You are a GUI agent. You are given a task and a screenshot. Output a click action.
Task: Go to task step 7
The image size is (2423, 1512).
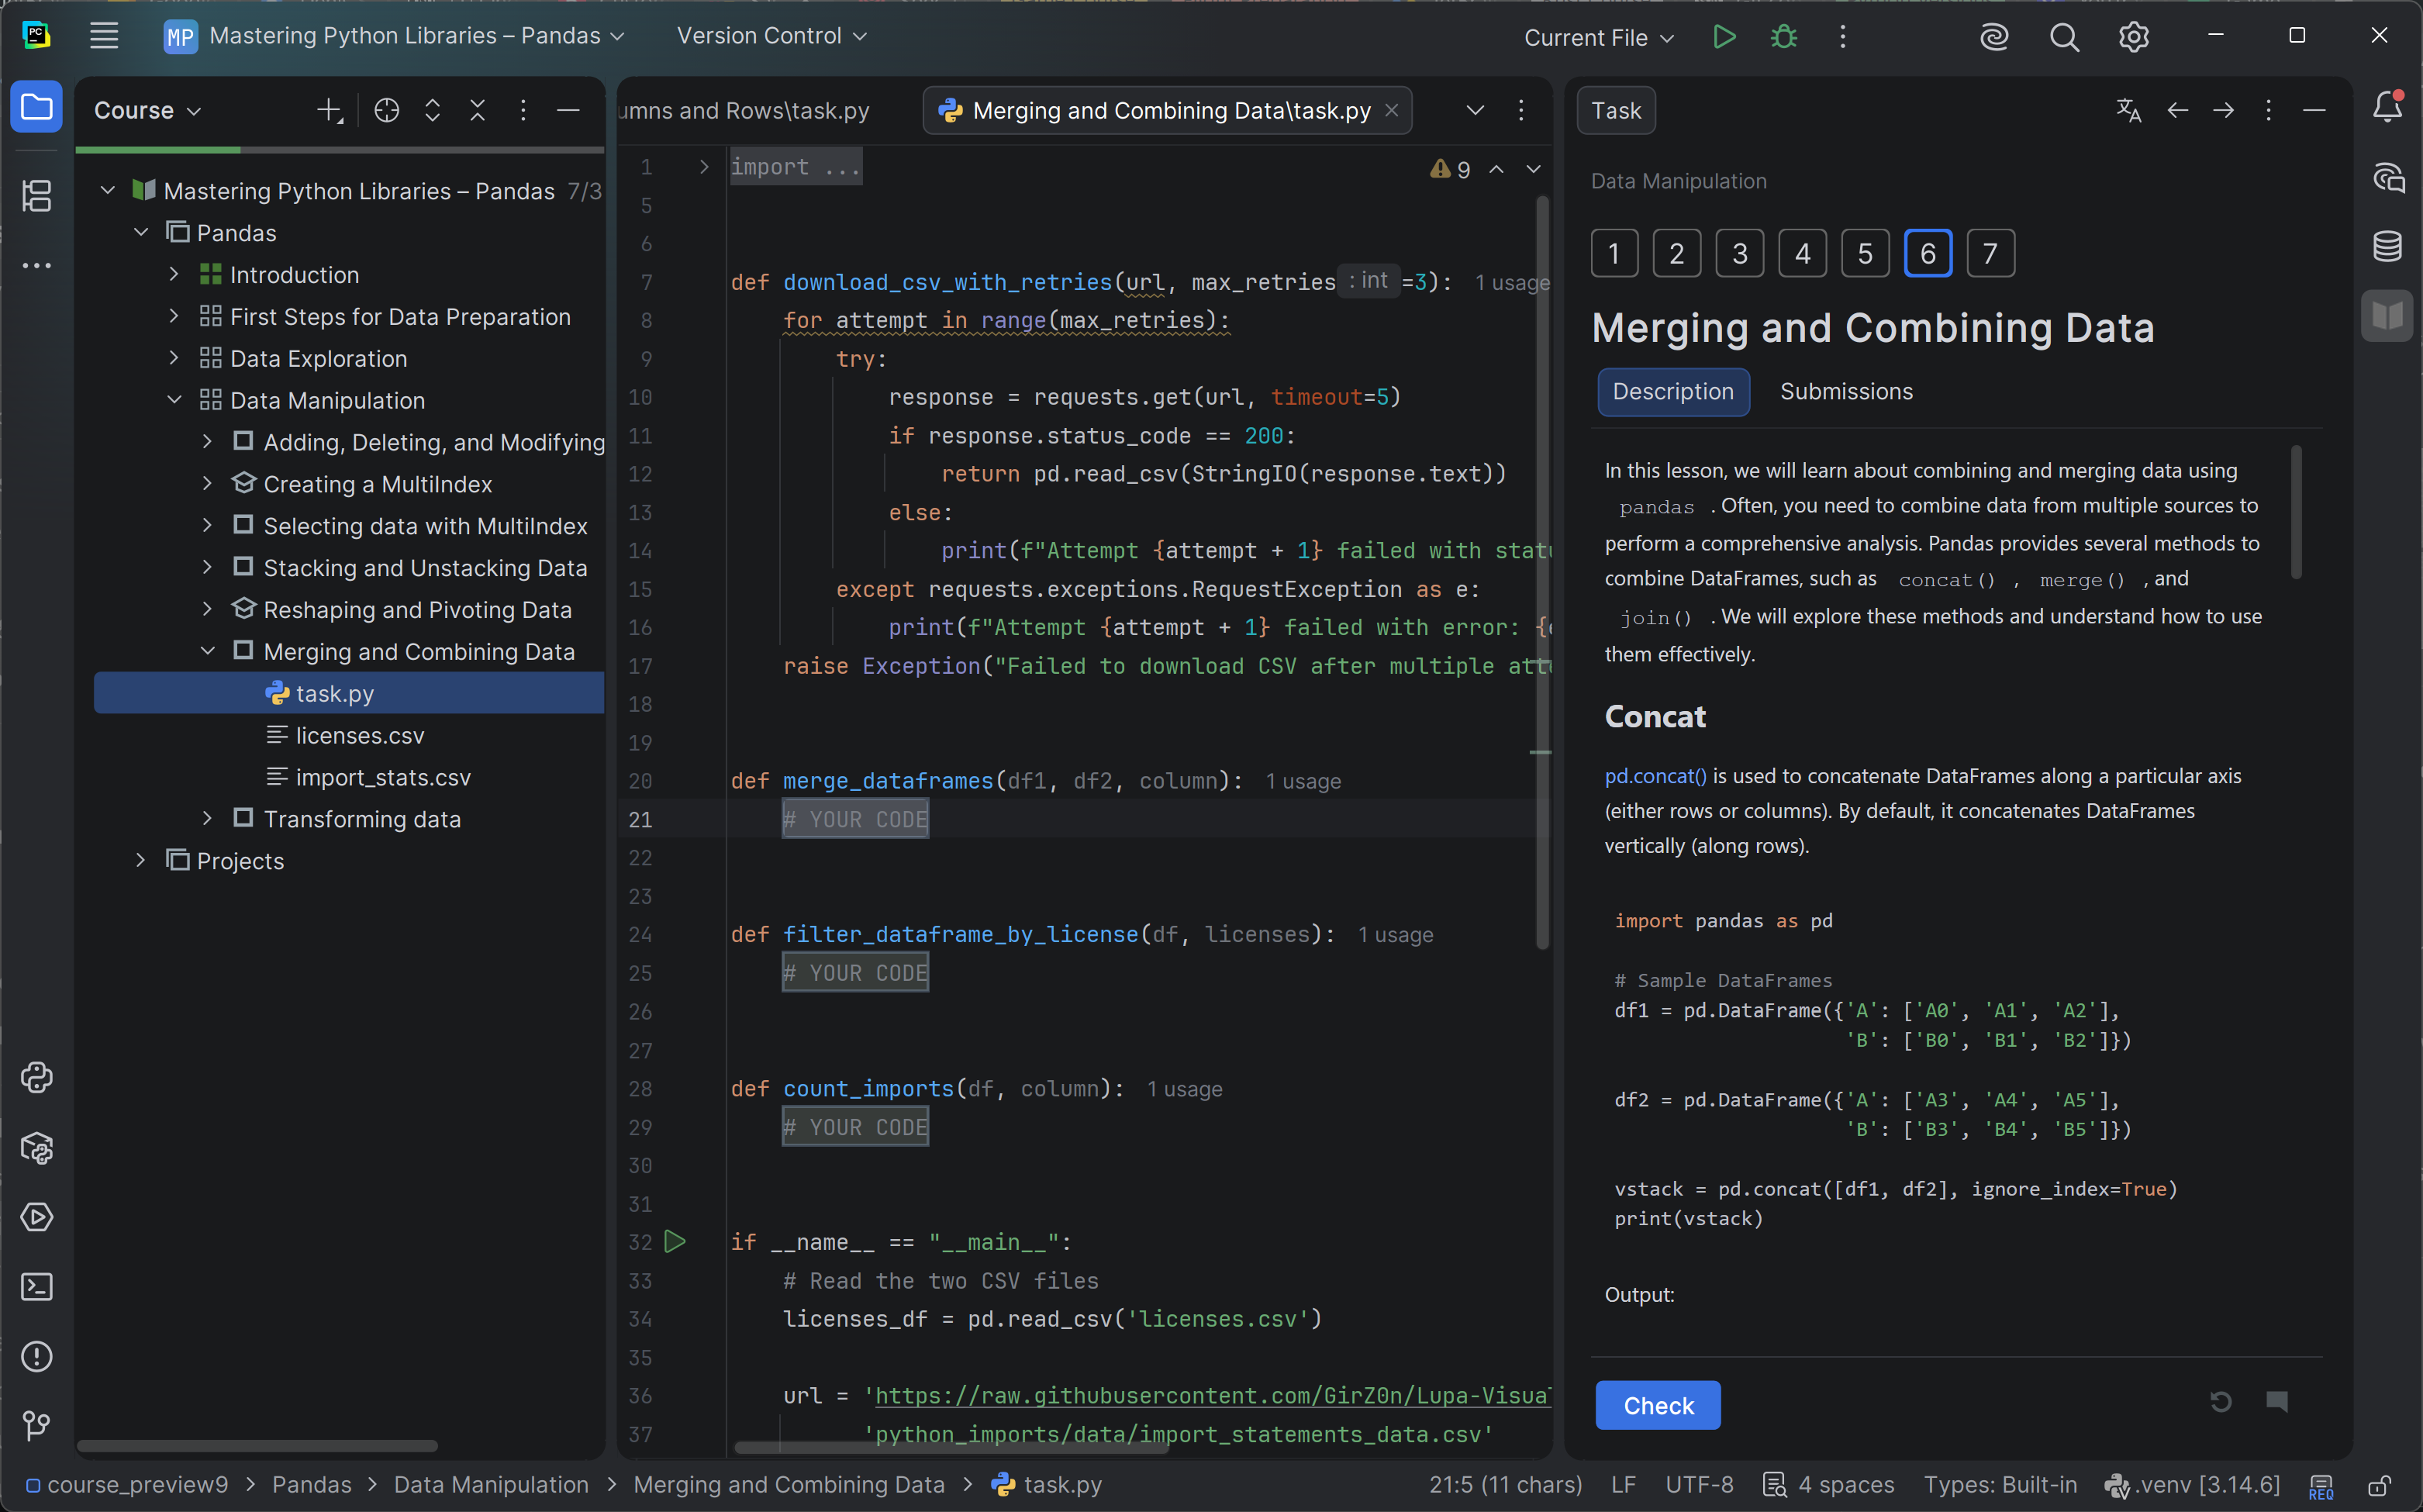tap(1990, 253)
